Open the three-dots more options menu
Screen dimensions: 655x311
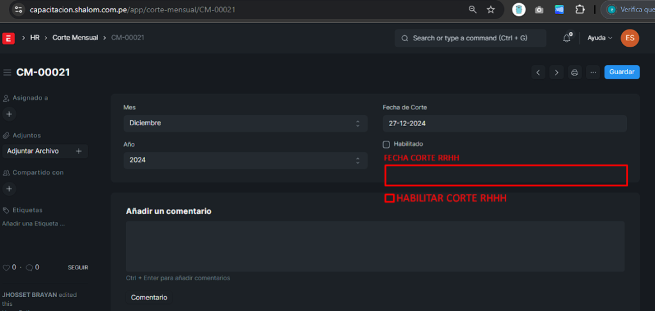[593, 72]
